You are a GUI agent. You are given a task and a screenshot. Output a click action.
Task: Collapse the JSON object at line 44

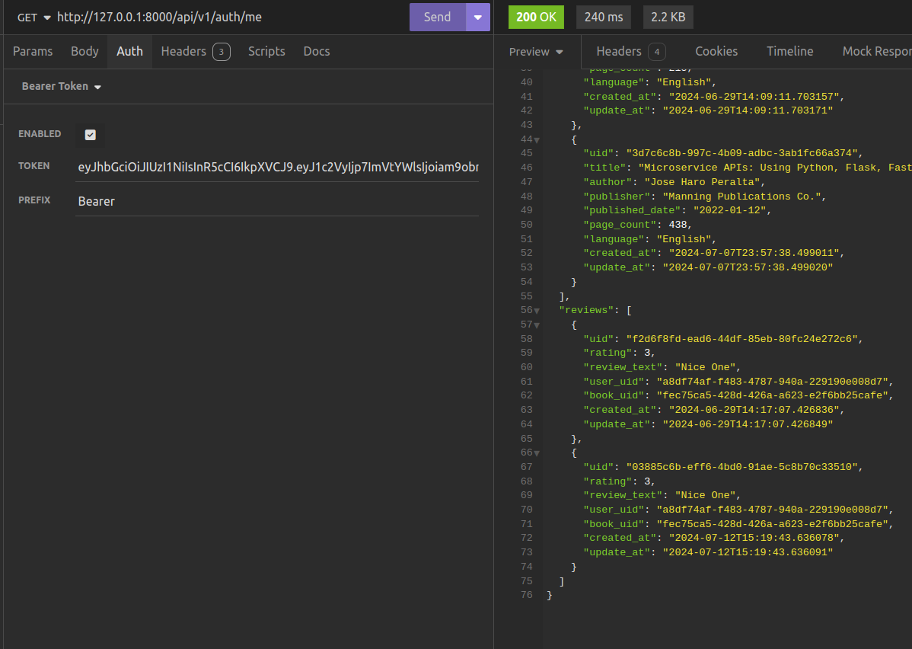tap(537, 140)
